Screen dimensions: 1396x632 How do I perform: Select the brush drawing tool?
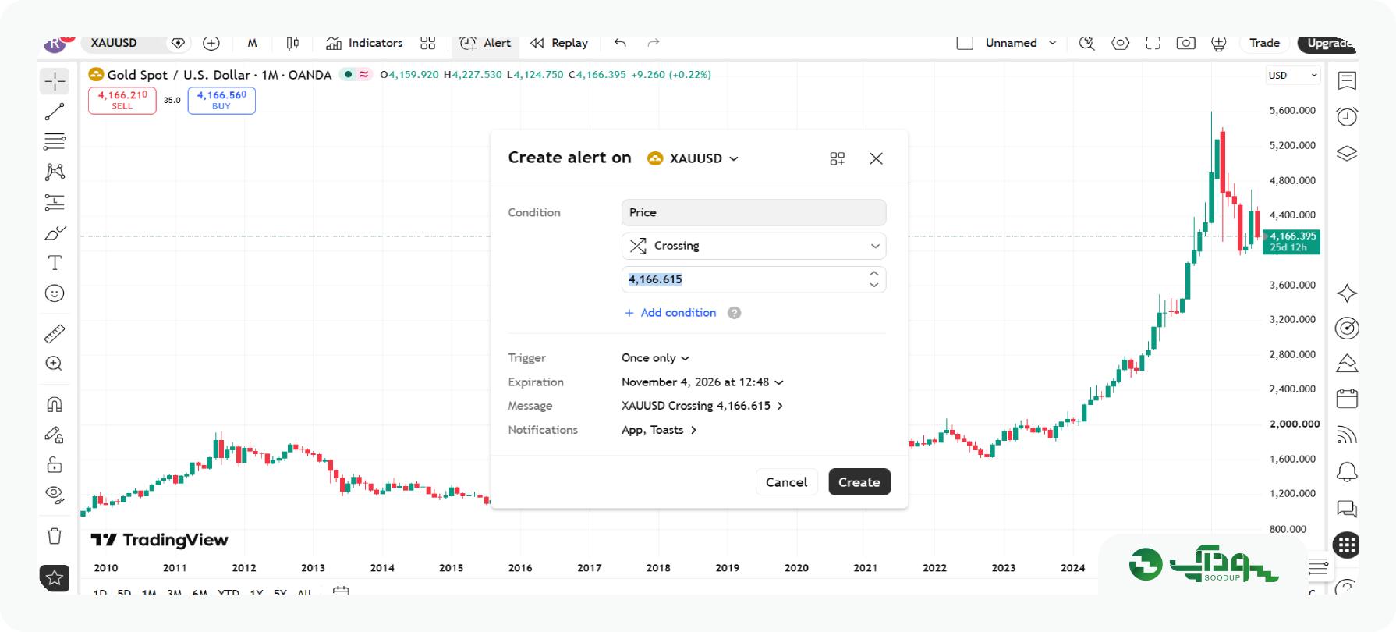55,233
